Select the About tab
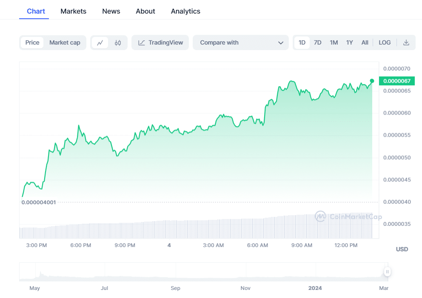422x298 pixels. tap(145, 11)
